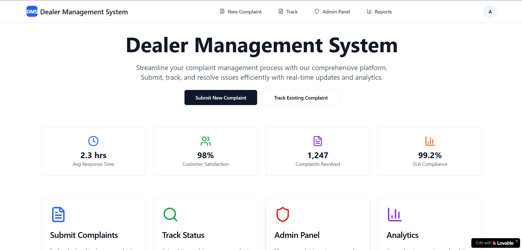Click the clock icon above 2.3 hrs
Viewport: 522px width, 250px height.
pos(93,141)
